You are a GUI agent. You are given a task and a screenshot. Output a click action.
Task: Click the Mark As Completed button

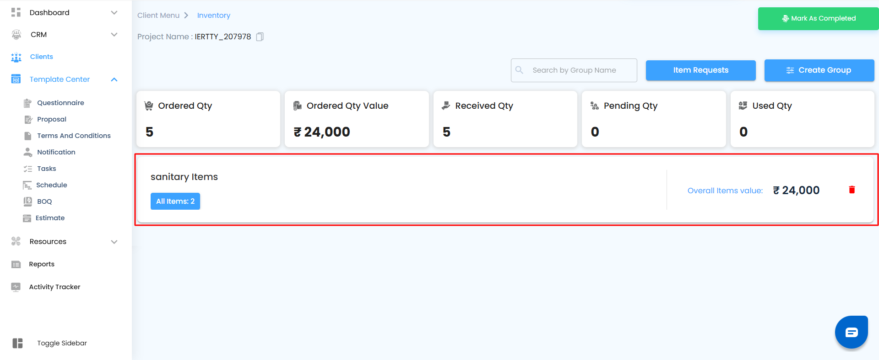(818, 19)
